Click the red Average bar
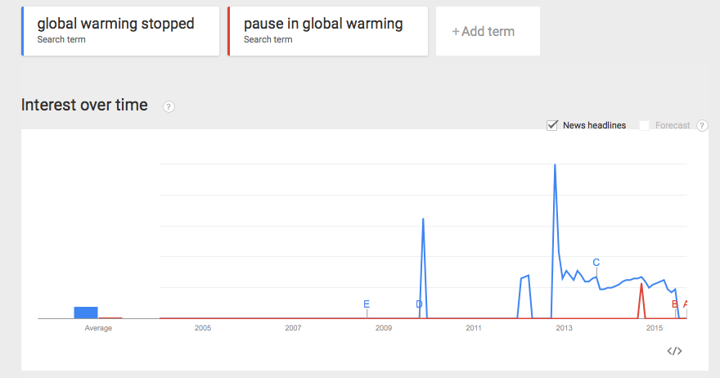The width and height of the screenshot is (720, 378). coord(110,317)
